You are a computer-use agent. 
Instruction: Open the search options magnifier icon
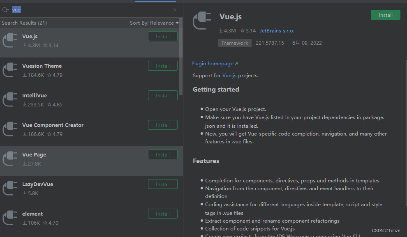5,10
